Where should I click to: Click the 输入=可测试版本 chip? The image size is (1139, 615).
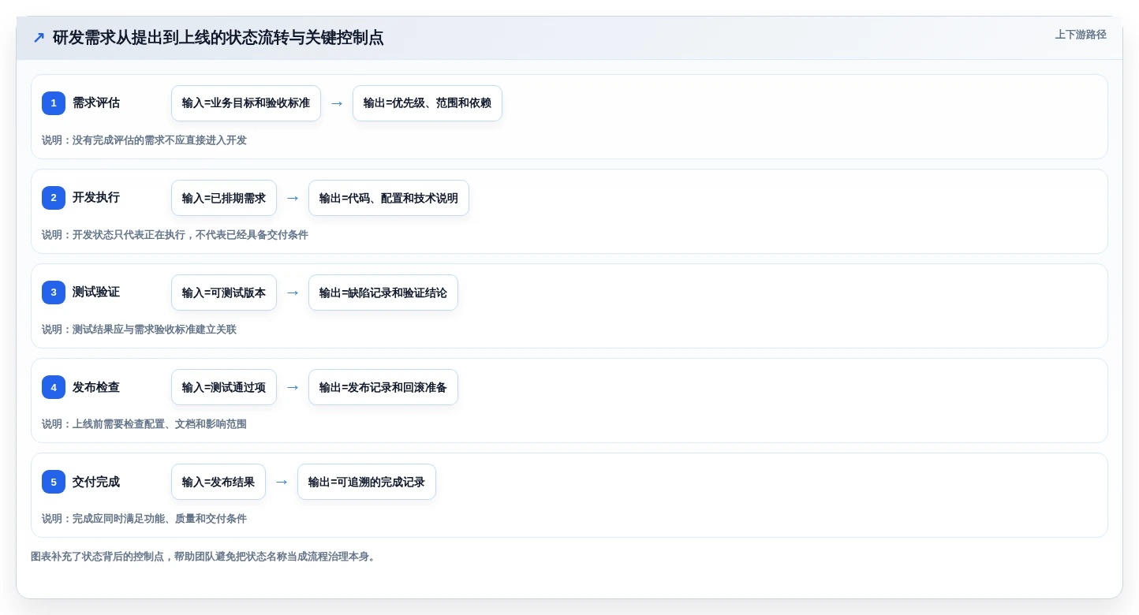(x=224, y=293)
